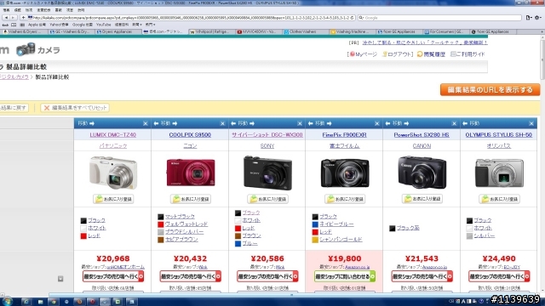Click the URL address bar
Screen dimensions: 545x306
[x=191, y=18]
